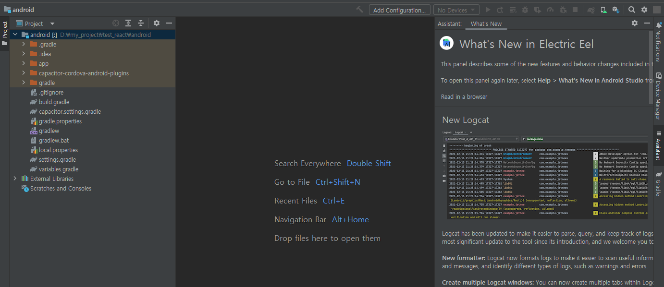Toggle the Project side tool window tab
The height and width of the screenshot is (287, 664).
point(5,33)
